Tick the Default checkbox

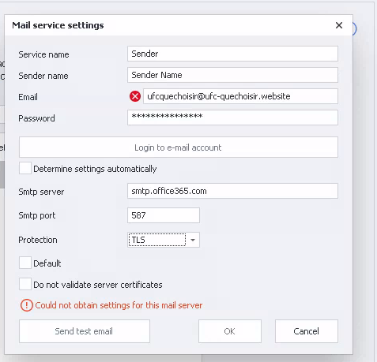point(25,263)
